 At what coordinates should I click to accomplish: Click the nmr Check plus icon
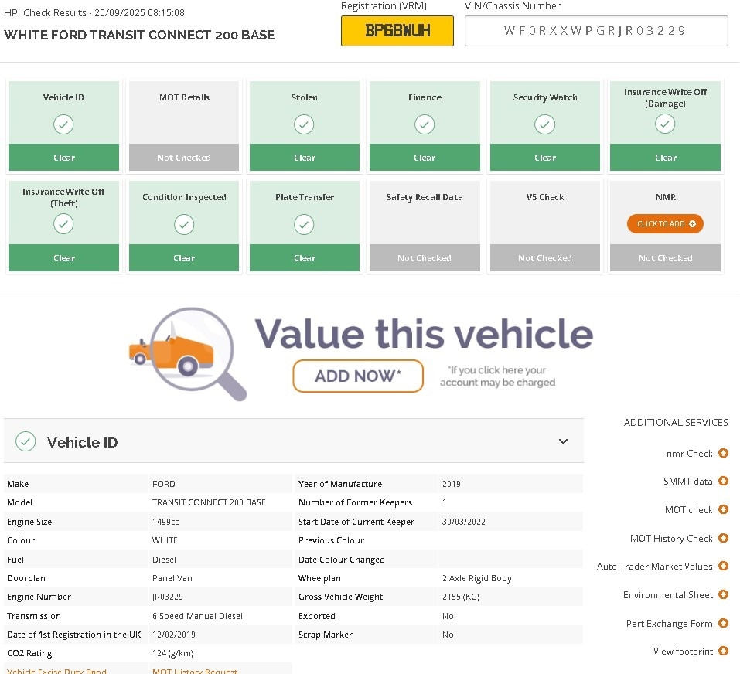click(x=723, y=453)
